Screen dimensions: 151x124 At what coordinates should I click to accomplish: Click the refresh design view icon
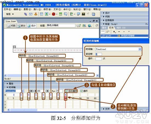97,26
